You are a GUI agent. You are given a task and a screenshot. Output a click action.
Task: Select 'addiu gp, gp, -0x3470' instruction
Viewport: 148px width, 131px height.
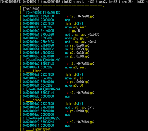[82, 34]
